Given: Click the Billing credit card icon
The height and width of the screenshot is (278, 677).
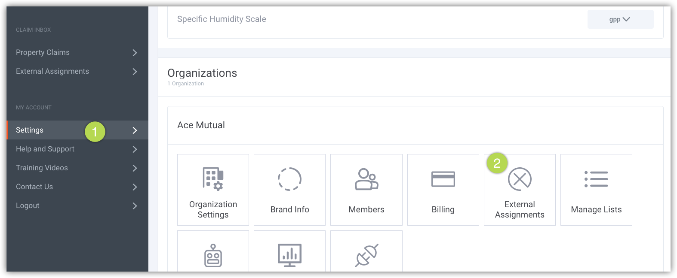Looking at the screenshot, I should pos(443,179).
